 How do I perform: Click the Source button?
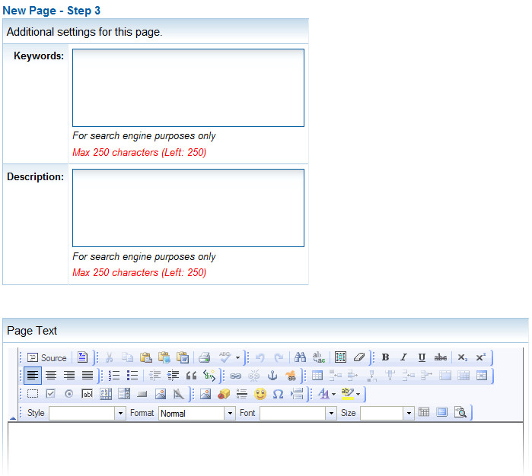pyautogui.click(x=47, y=357)
